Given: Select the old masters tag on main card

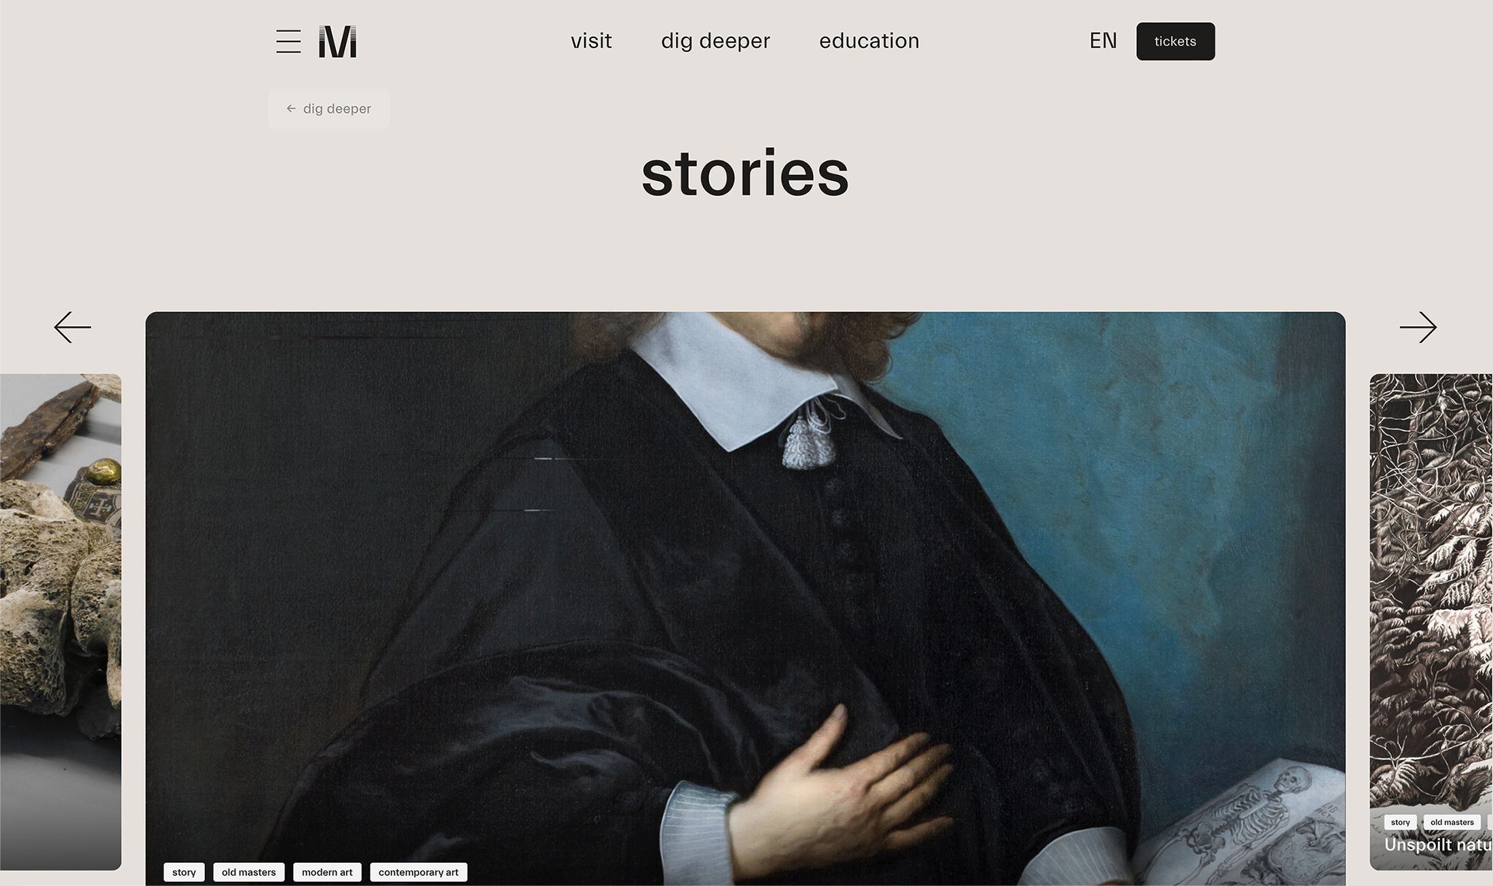Looking at the screenshot, I should [x=248, y=872].
